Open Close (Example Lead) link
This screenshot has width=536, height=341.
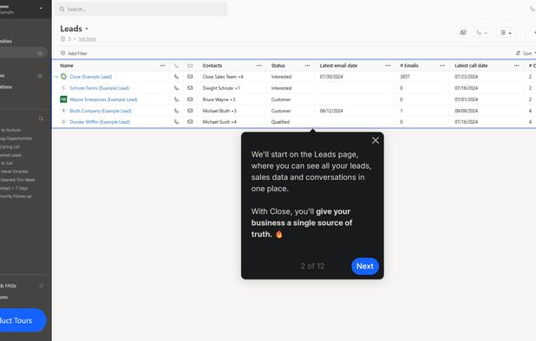pos(90,77)
